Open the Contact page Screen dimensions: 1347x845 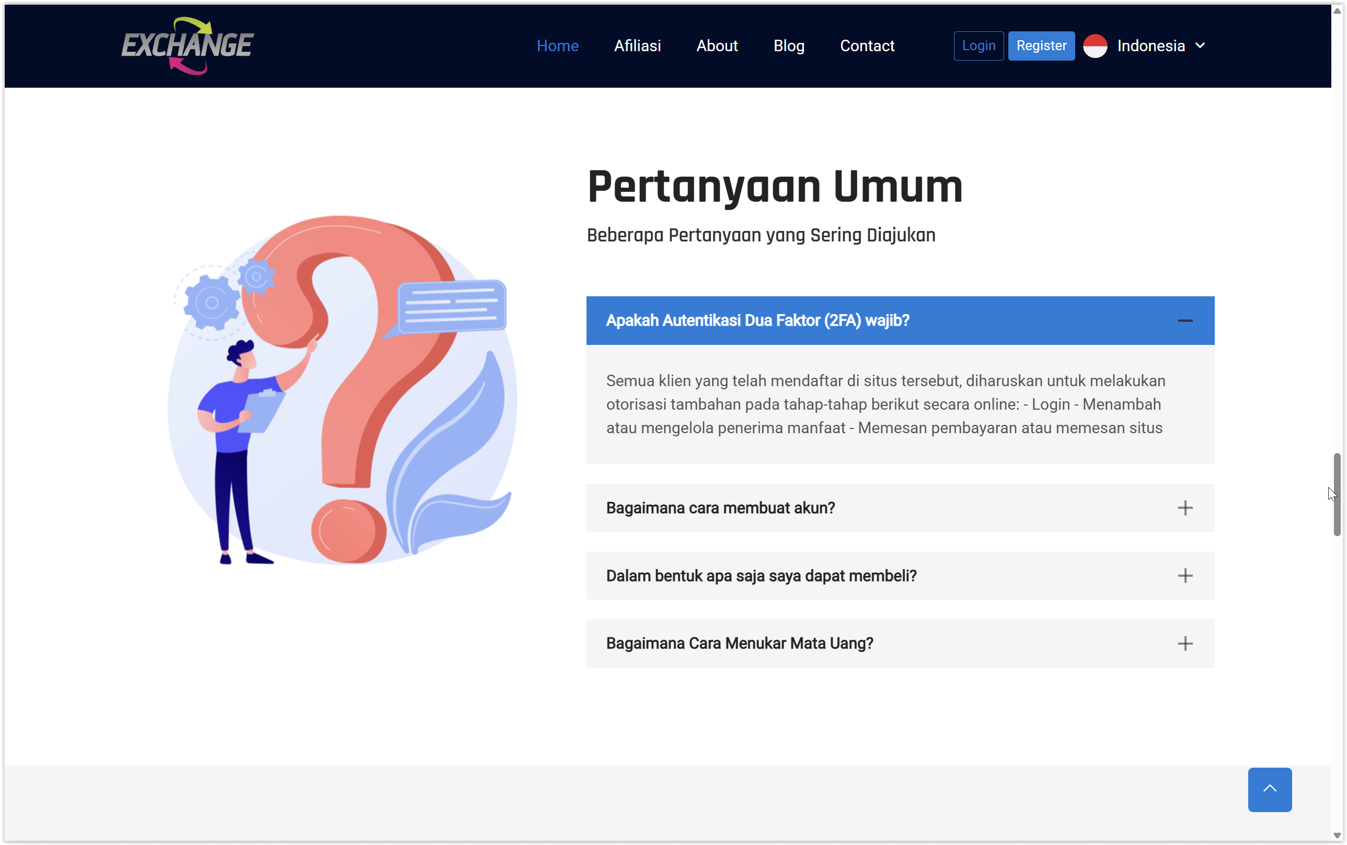(867, 46)
